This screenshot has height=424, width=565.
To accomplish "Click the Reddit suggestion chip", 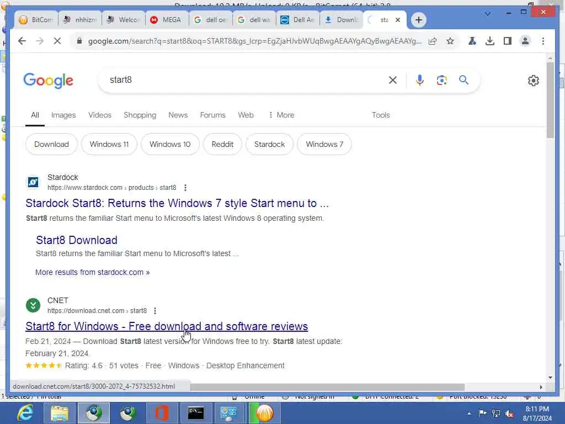I will click(222, 144).
